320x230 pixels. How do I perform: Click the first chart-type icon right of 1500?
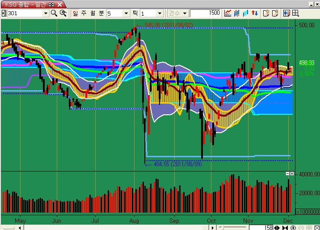pyautogui.click(x=228, y=13)
